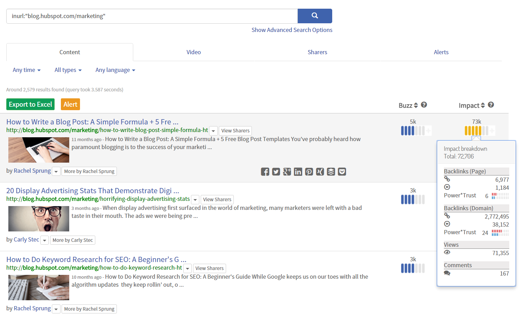
Task: Share first result on Facebook
Action: pos(265,172)
